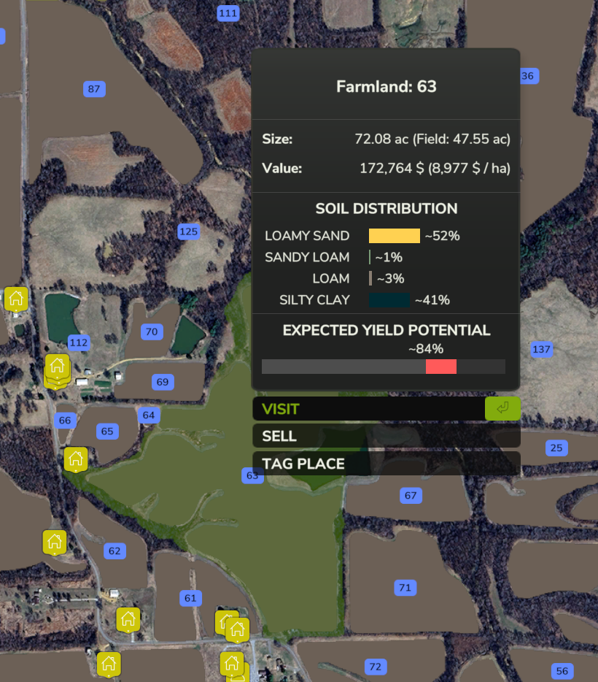Viewport: 598px width, 682px height.
Task: Select the bottom-left-most house marker
Action: [x=109, y=664]
